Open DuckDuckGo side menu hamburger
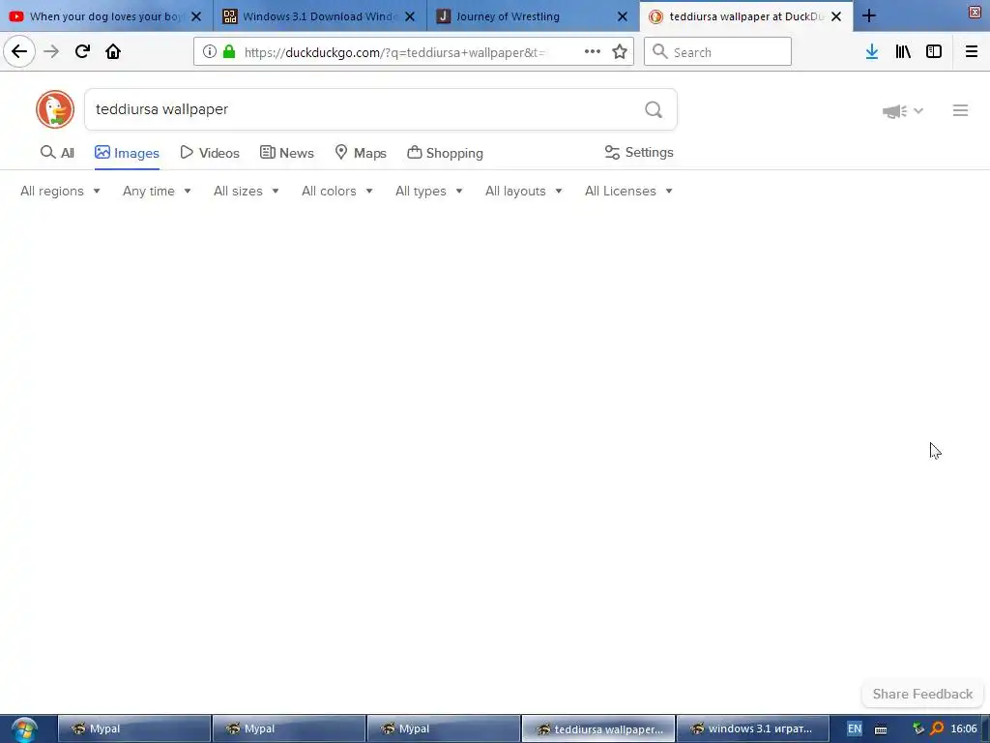This screenshot has width=990, height=743. tap(960, 110)
